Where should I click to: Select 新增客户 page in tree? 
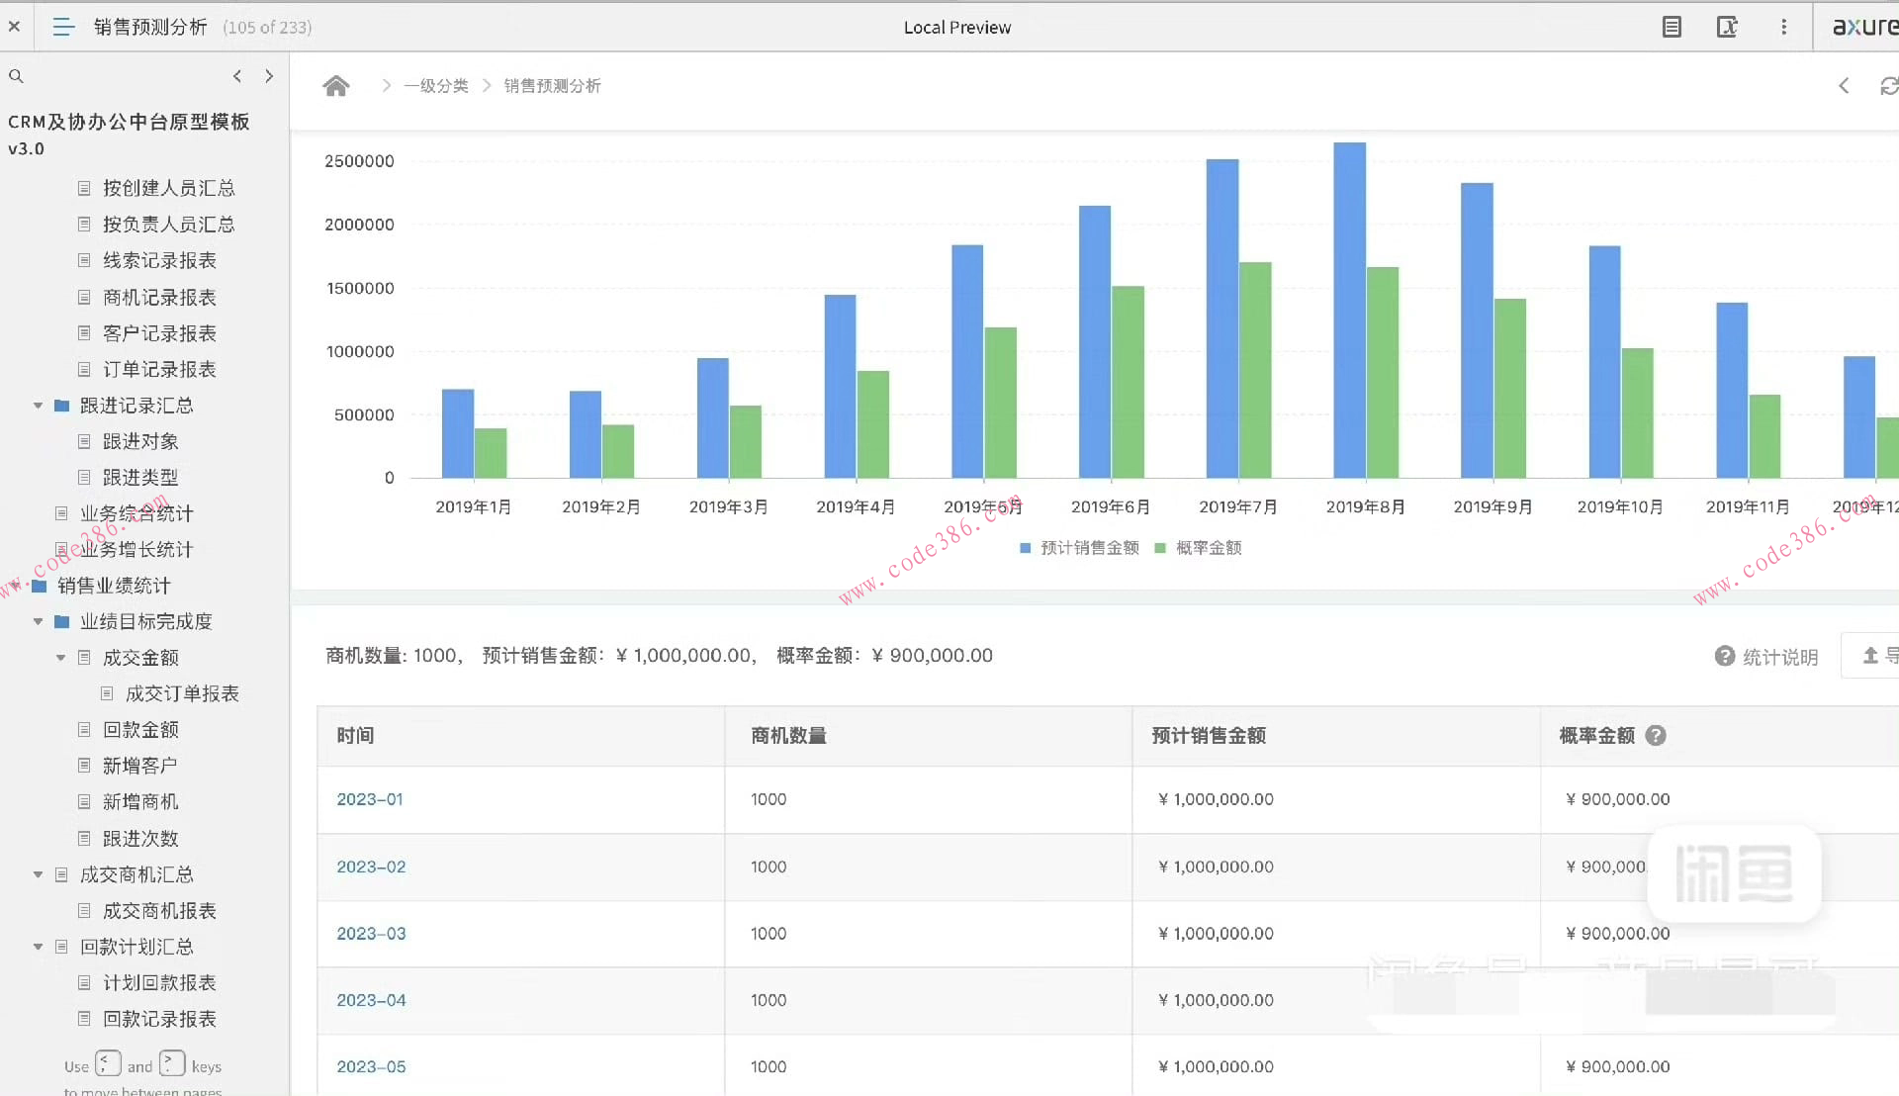(139, 766)
